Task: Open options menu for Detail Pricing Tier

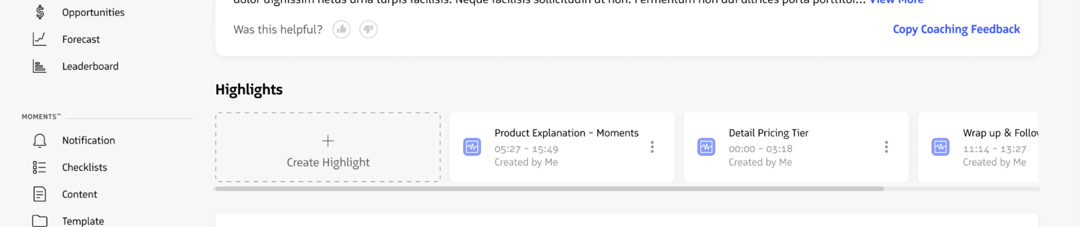Action: click(x=886, y=147)
